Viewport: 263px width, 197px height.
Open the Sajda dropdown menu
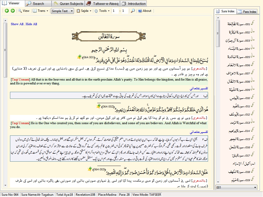[x=84, y=11]
